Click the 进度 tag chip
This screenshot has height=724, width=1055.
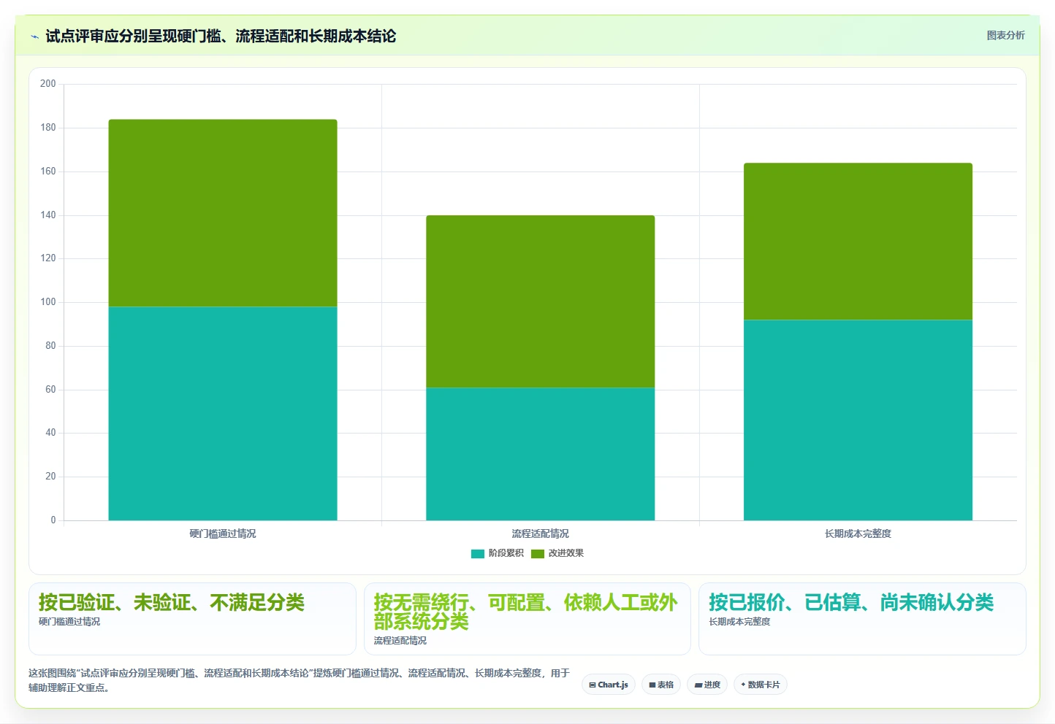[x=707, y=685]
